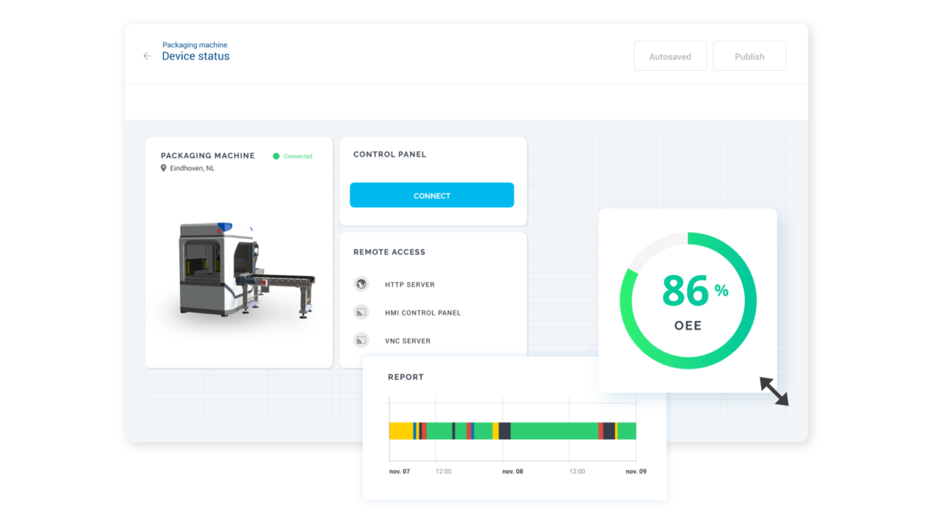Click the Connected status indicator label
Image resolution: width=936 pixels, height=526 pixels.
coord(297,156)
